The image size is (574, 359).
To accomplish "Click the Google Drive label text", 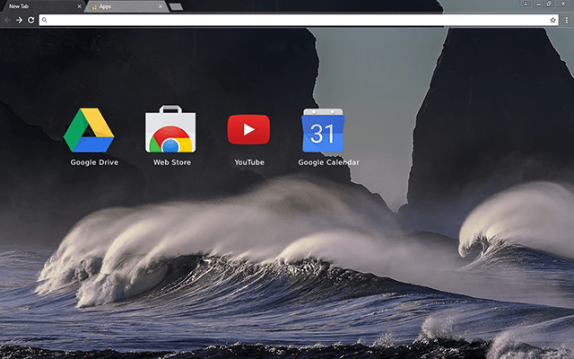I will click(x=94, y=162).
